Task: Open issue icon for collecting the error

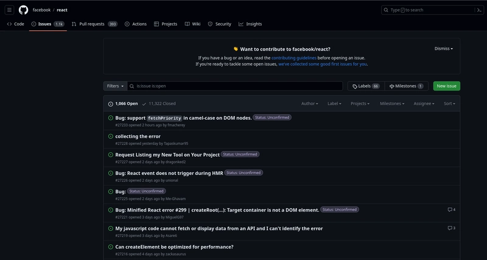Action: [x=111, y=136]
